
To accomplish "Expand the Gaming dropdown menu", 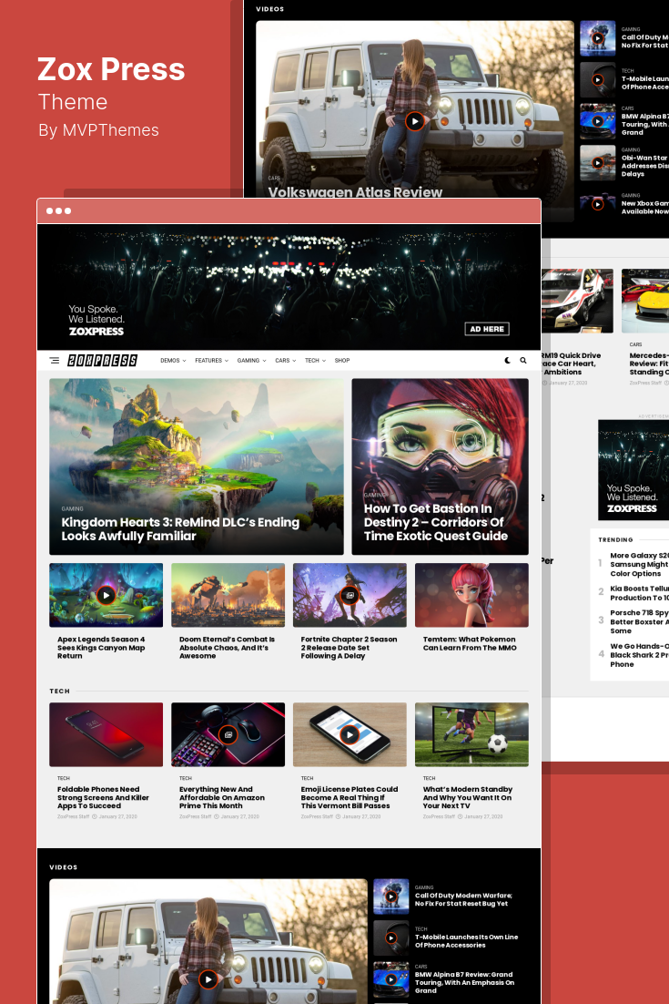I will (251, 361).
